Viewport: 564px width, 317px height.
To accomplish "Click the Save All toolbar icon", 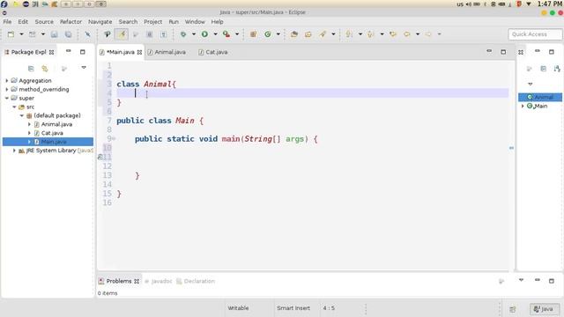I will [x=68, y=34].
